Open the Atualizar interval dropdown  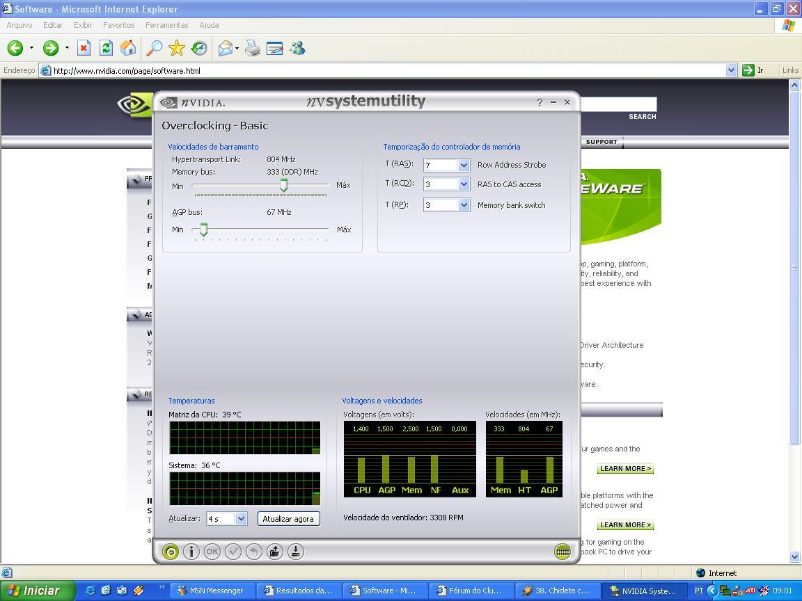(241, 519)
